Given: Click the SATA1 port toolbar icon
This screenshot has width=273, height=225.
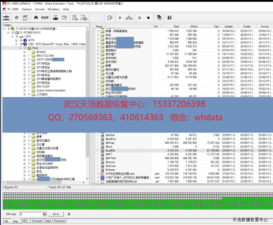Looking at the screenshot, I should click(6, 18).
